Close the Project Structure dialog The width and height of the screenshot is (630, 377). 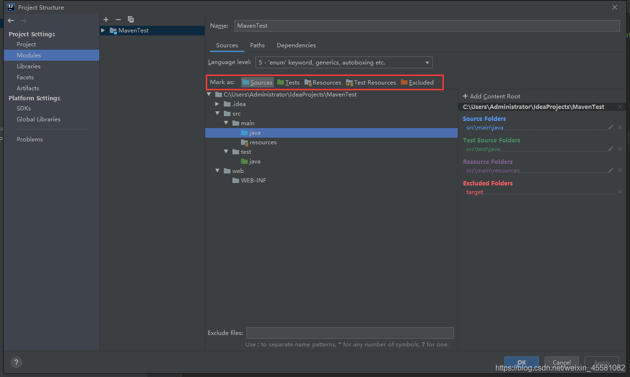click(x=615, y=7)
